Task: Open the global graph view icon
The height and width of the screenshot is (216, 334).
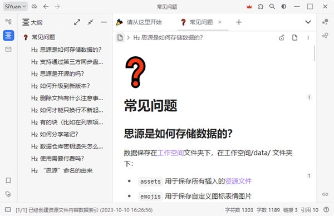Action: (325, 22)
